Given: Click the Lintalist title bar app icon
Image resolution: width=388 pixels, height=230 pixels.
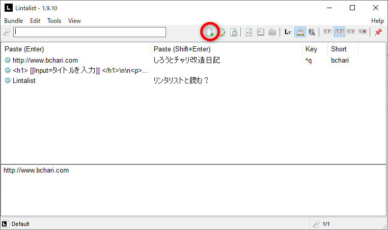Looking at the screenshot, I should (x=9, y=8).
